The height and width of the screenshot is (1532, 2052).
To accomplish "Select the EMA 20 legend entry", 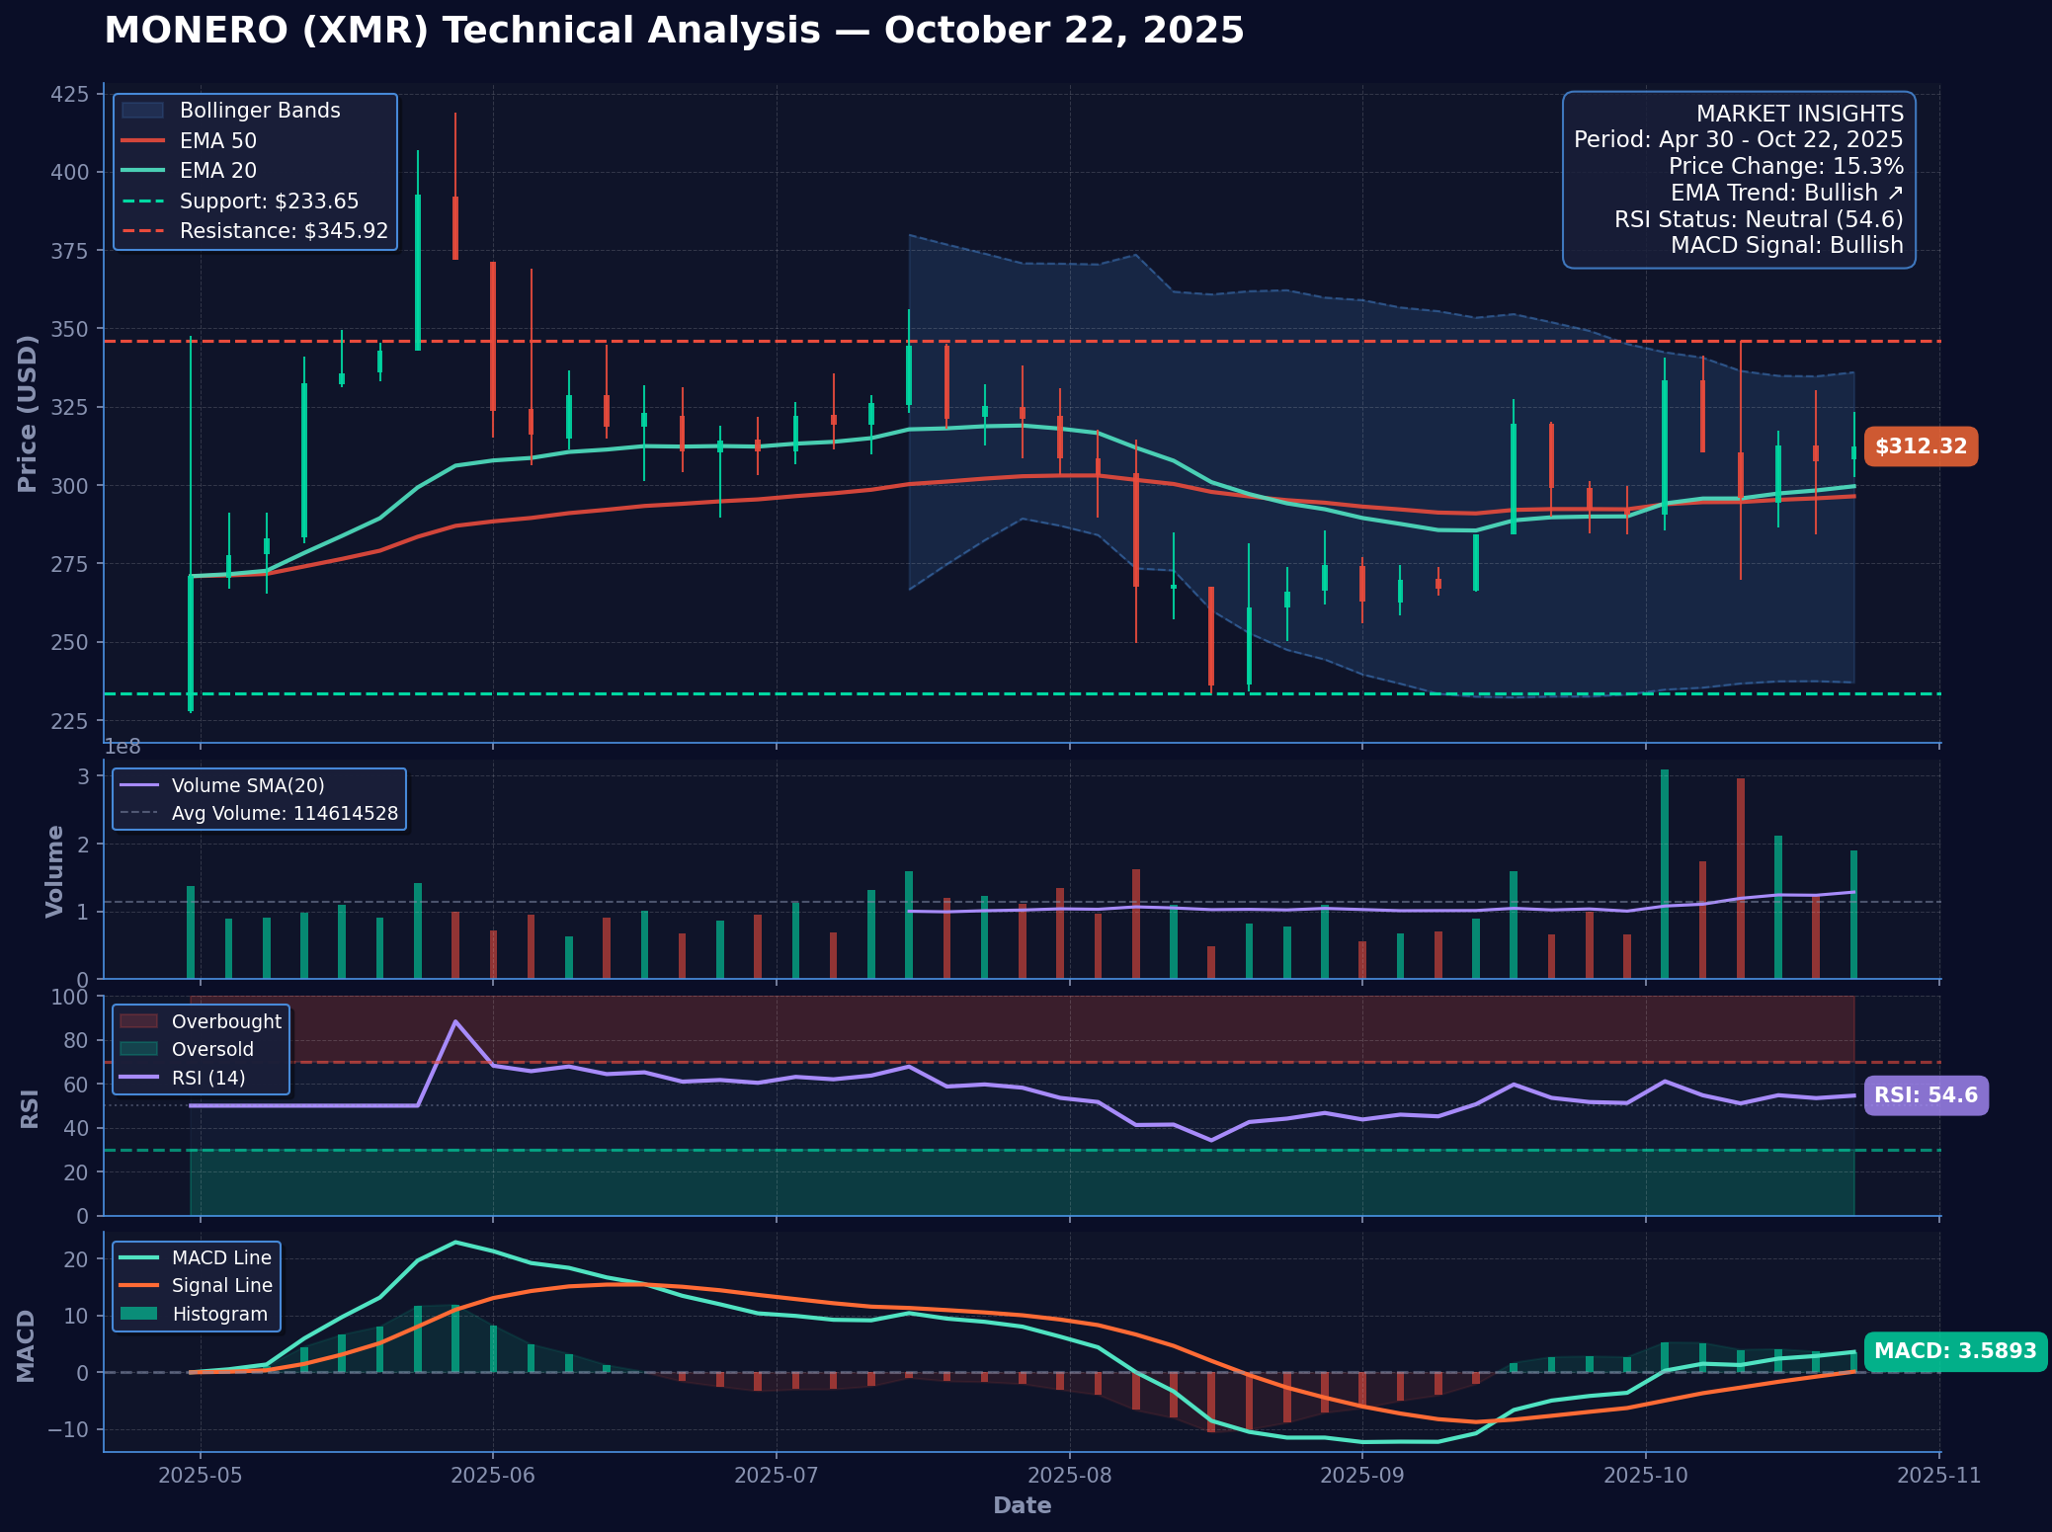I will pos(217,171).
